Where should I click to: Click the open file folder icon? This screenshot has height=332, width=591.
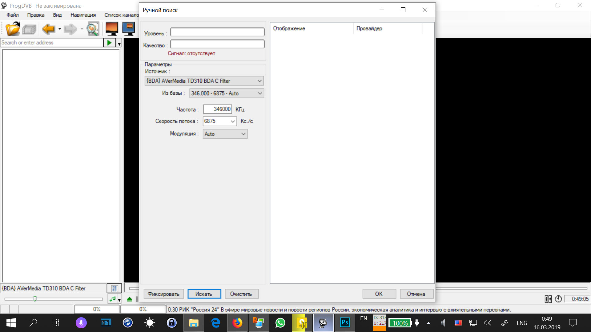tap(13, 29)
